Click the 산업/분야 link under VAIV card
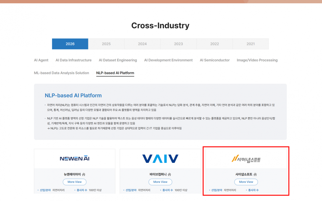The image size is (322, 201). click(x=131, y=190)
